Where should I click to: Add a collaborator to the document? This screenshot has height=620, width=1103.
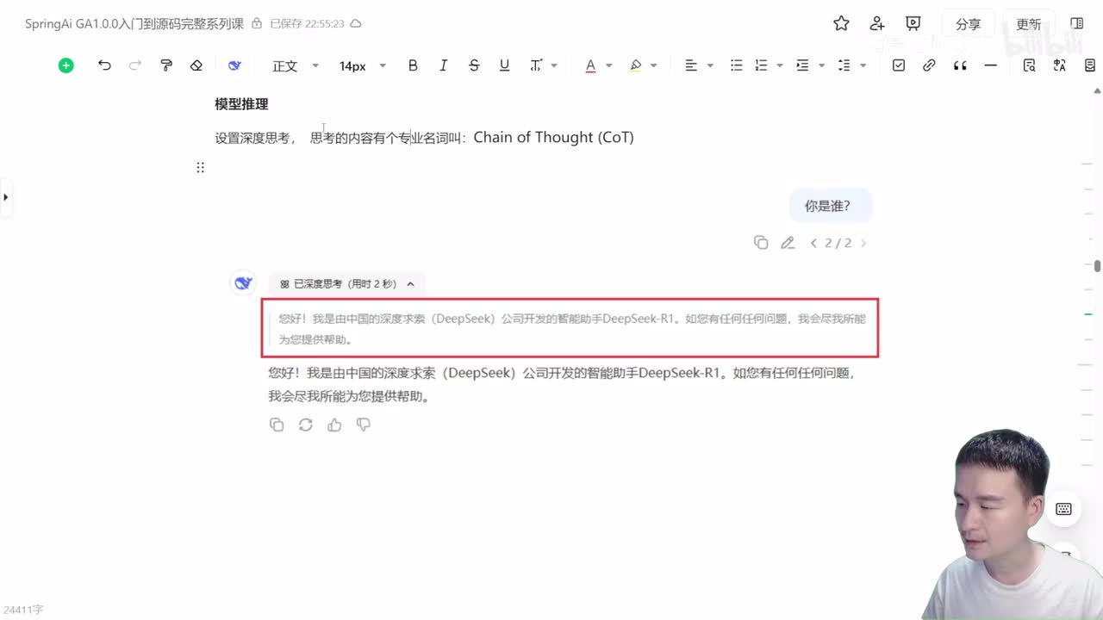877,24
